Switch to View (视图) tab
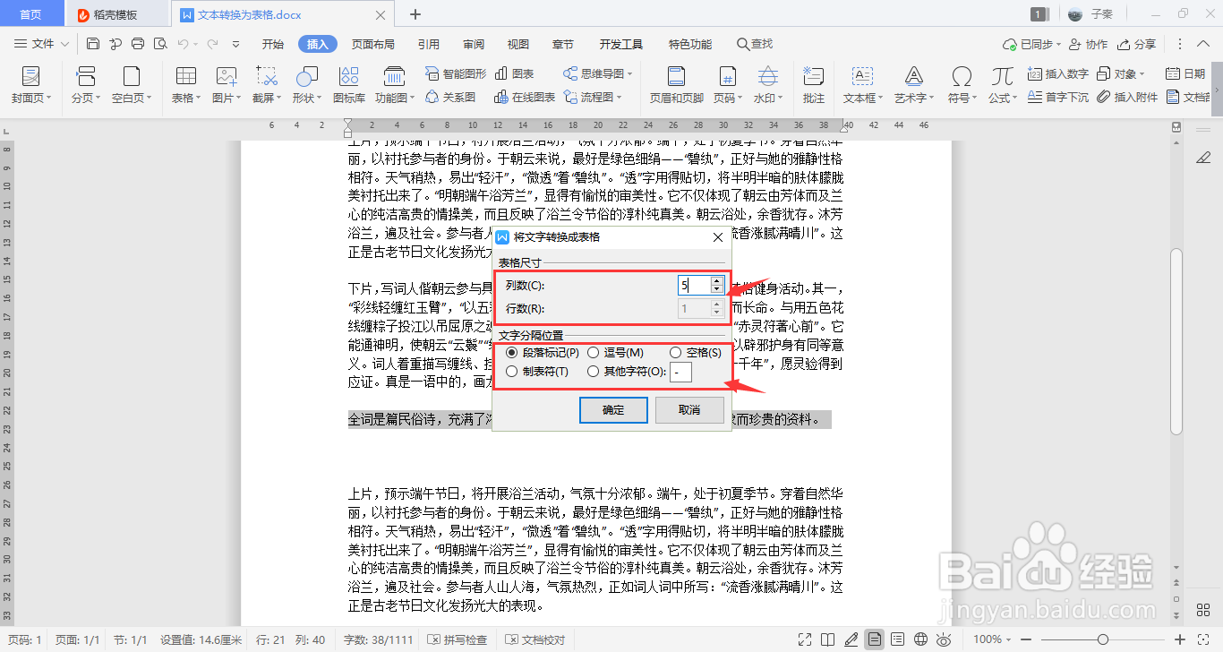1223x652 pixels. 518,44
